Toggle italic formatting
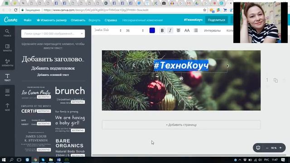This screenshot has width=290, height=163. [170, 30]
